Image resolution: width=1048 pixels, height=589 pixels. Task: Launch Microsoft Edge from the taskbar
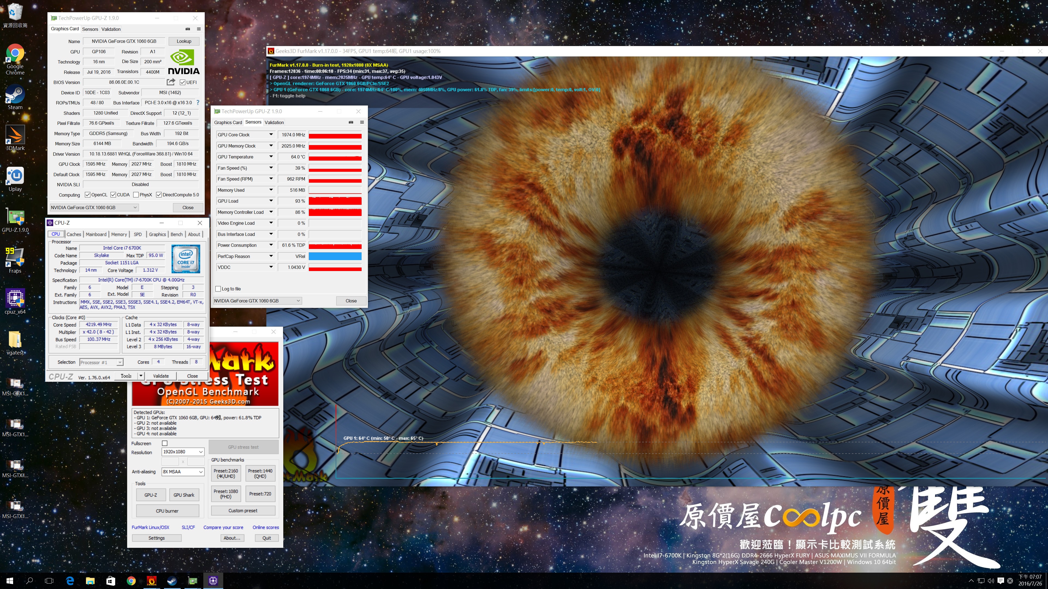tap(70, 581)
